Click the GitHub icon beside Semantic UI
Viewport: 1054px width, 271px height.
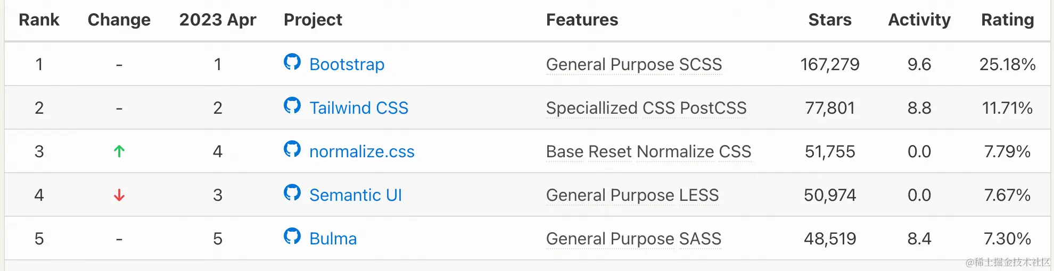(292, 193)
